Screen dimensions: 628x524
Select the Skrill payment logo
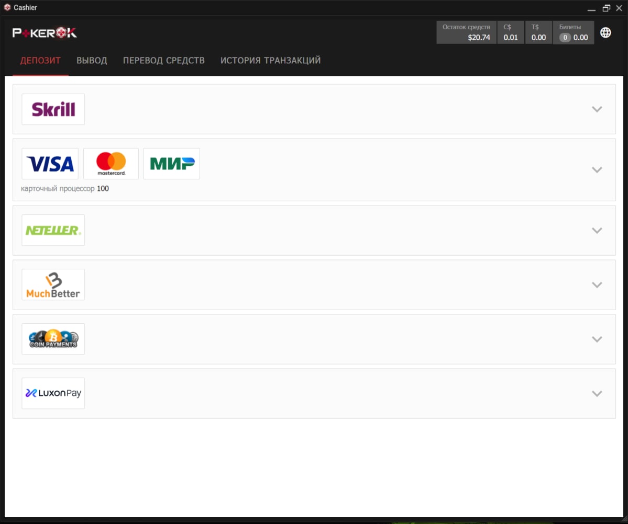tap(53, 109)
